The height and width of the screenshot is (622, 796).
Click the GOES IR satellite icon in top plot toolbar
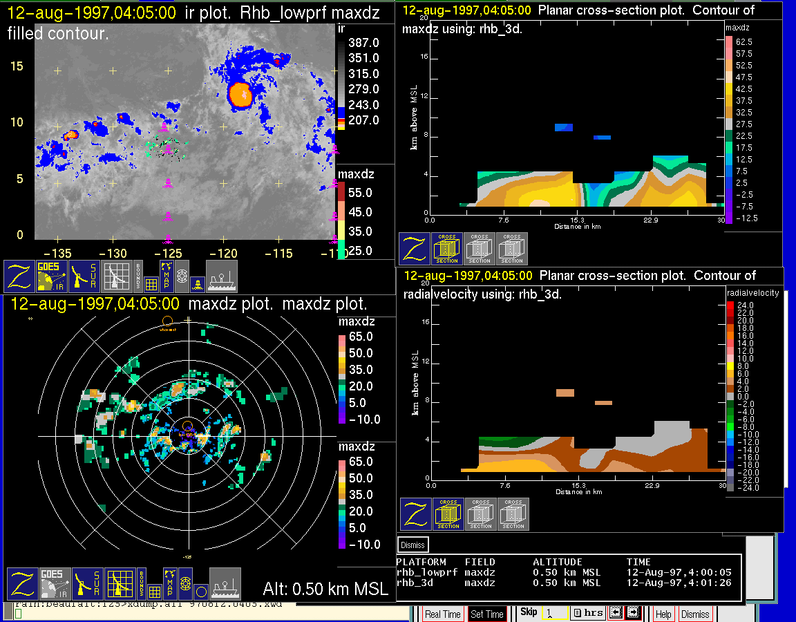[x=53, y=276]
